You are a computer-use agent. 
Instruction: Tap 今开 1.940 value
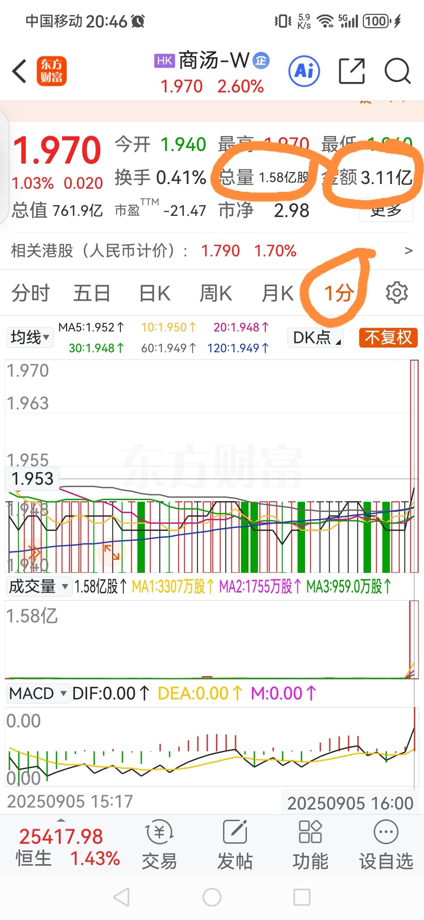pos(160,144)
